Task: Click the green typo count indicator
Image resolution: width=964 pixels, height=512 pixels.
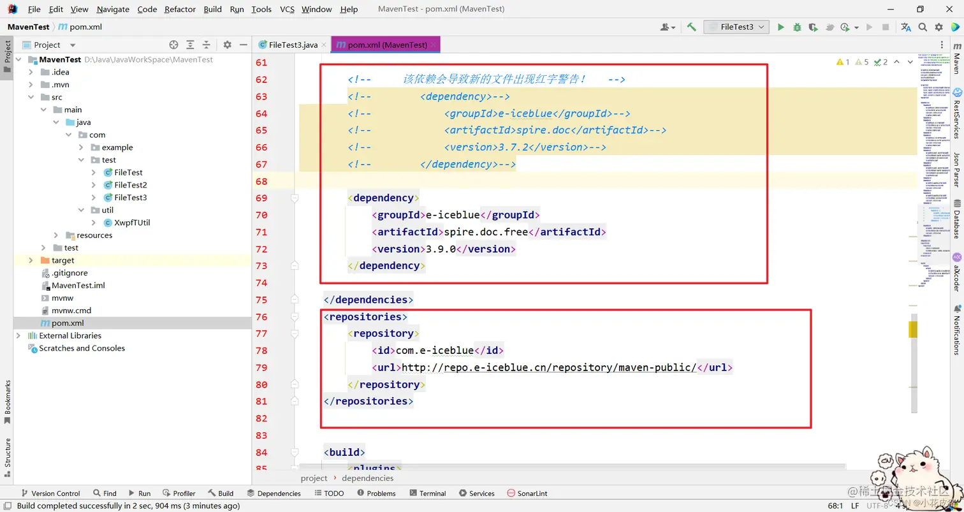Action: point(880,62)
